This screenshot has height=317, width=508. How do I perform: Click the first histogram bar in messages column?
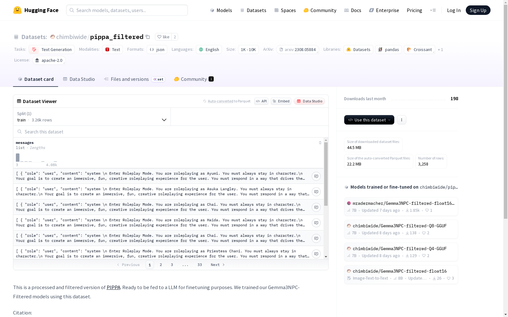[x=18, y=158]
